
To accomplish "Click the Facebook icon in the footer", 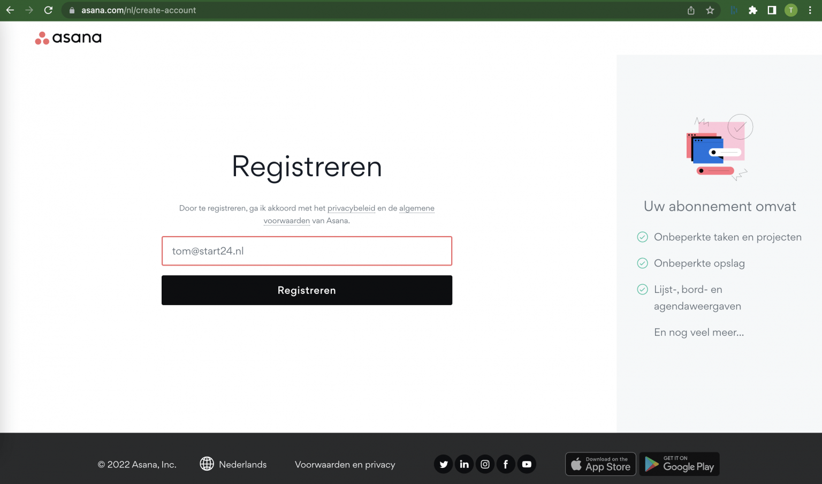I will click(x=506, y=464).
